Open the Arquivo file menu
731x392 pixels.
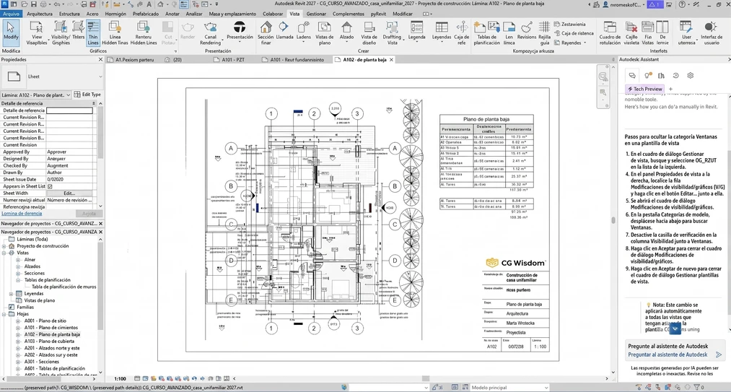click(11, 14)
